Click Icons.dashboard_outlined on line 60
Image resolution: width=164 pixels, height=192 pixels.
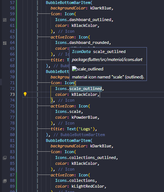[x=83, y=20]
